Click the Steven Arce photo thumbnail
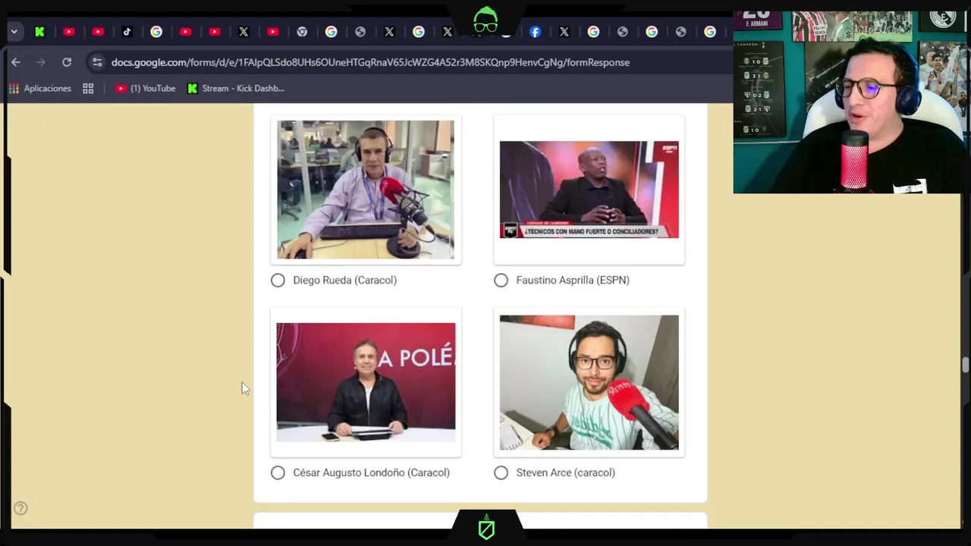Viewport: 971px width, 546px height. coord(589,382)
